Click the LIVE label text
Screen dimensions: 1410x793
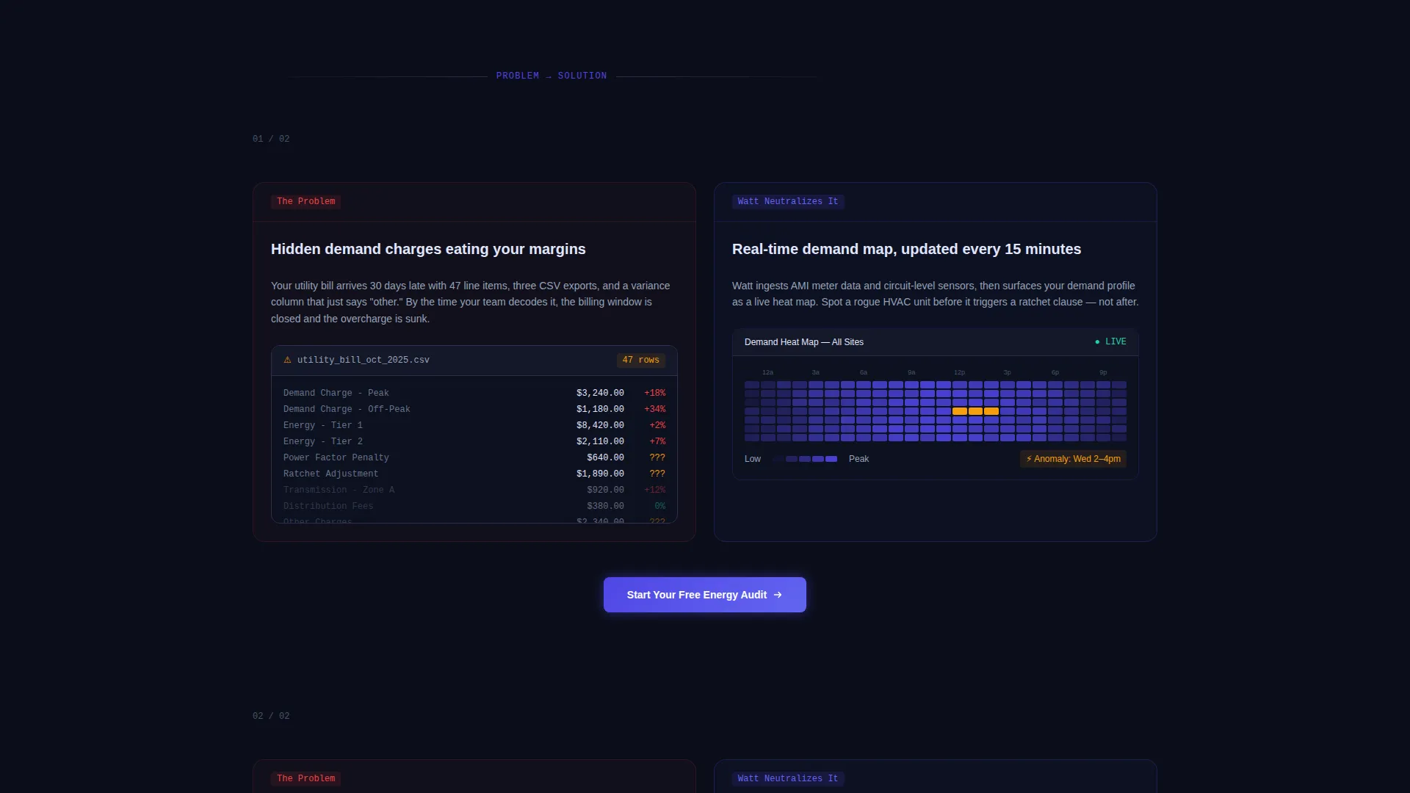1116,342
